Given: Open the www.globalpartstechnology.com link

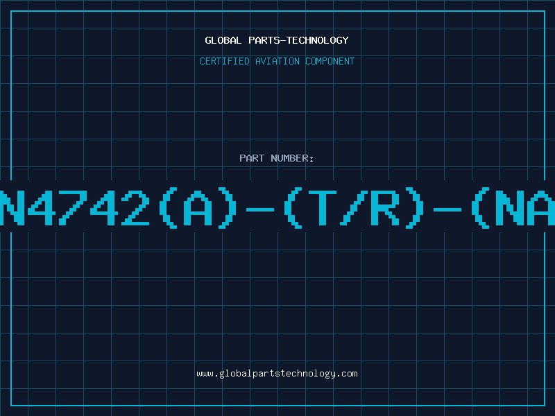Looking at the screenshot, I should 277,374.
